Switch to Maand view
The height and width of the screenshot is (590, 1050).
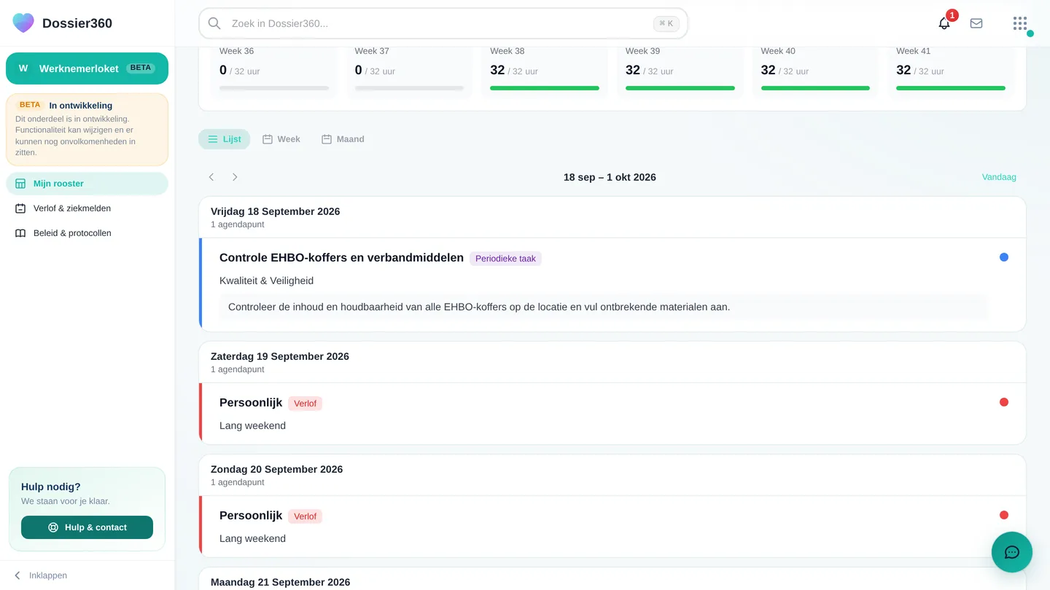343,139
